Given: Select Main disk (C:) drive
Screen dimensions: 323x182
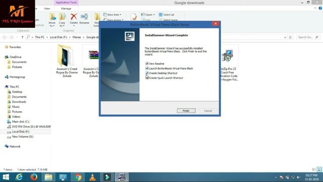Looking at the screenshot, I should point(18,121).
